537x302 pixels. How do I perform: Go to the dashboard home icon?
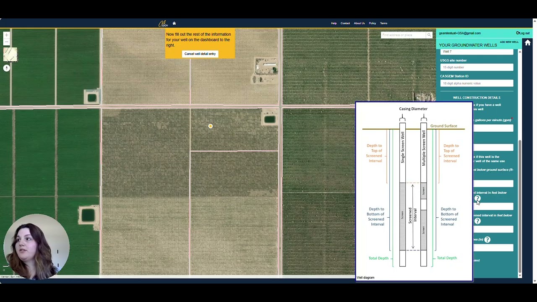click(x=528, y=43)
